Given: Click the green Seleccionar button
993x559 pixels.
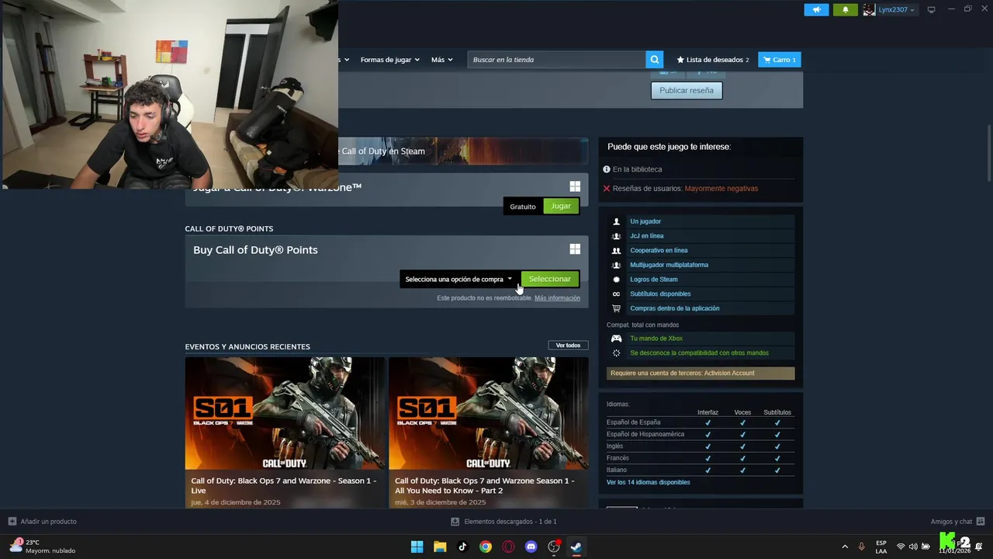Looking at the screenshot, I should coord(549,279).
